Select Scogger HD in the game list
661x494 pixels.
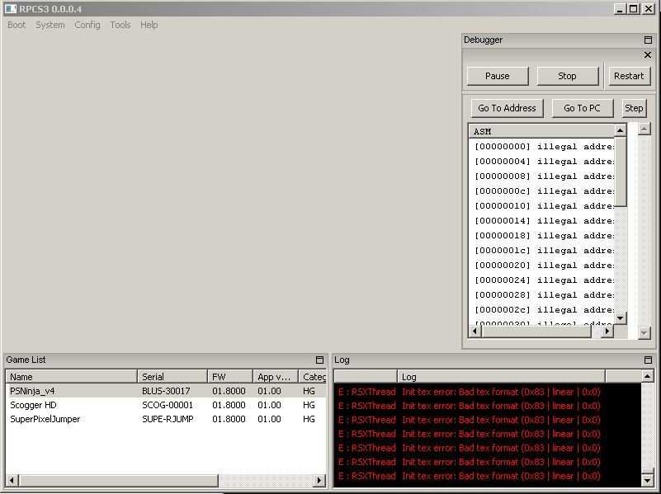click(34, 405)
